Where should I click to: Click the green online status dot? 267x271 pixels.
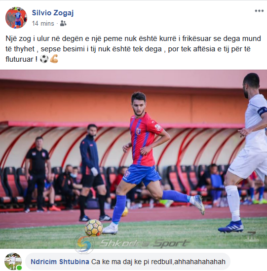point(19,268)
